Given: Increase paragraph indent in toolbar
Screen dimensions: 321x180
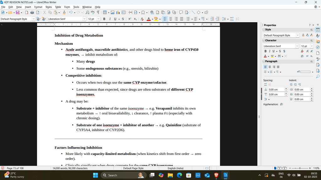Looking at the screenshot, I should [212, 19].
